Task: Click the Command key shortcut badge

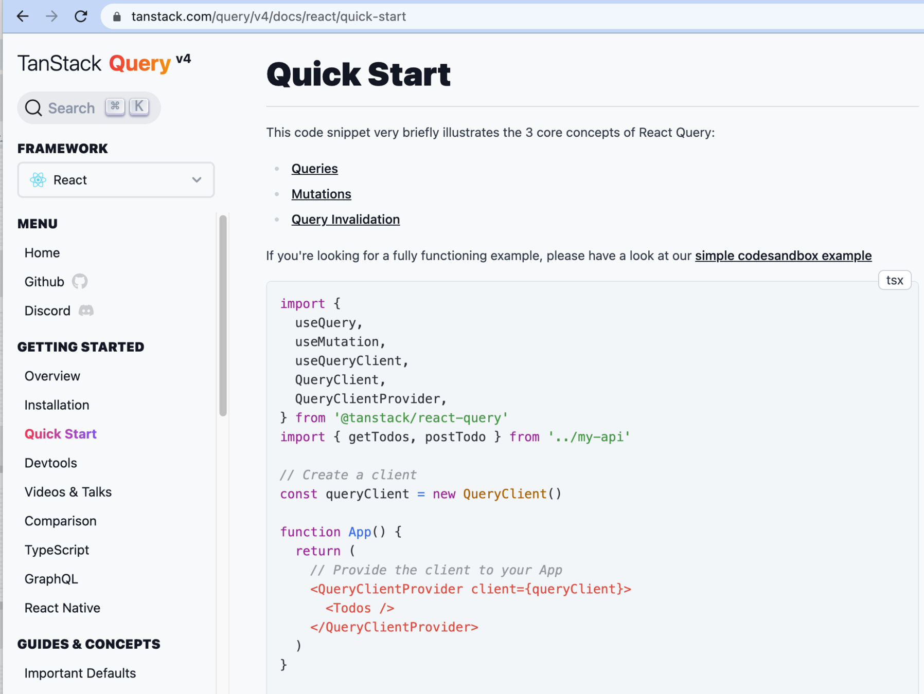Action: click(115, 106)
